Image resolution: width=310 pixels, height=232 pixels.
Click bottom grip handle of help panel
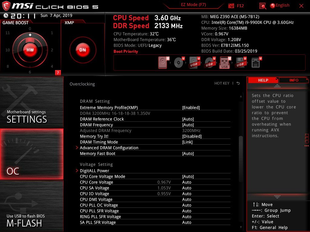pyautogui.click(x=277, y=197)
